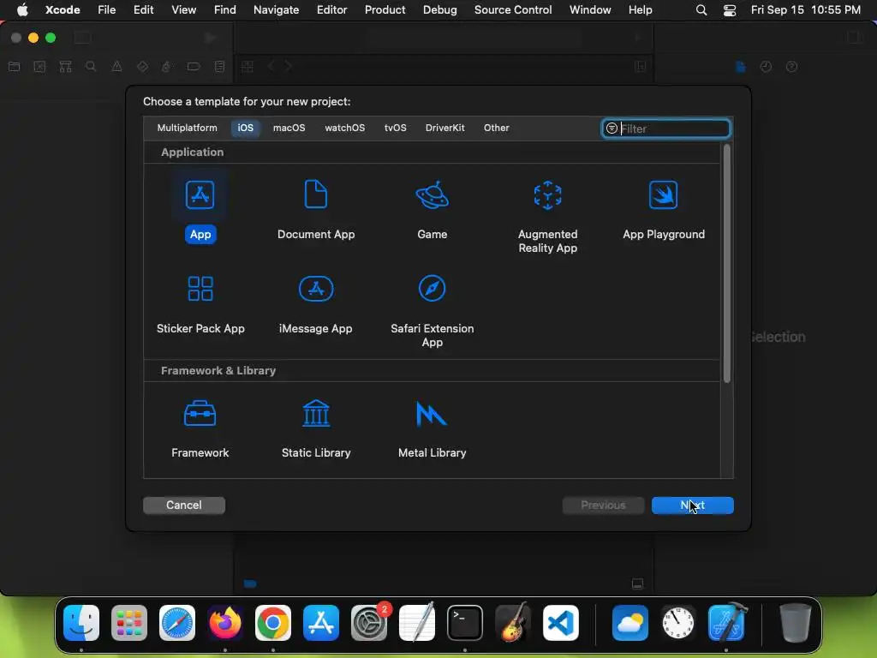Launch Visual Studio Code from Dock
Screen dimensions: 877x658
[x=561, y=623]
